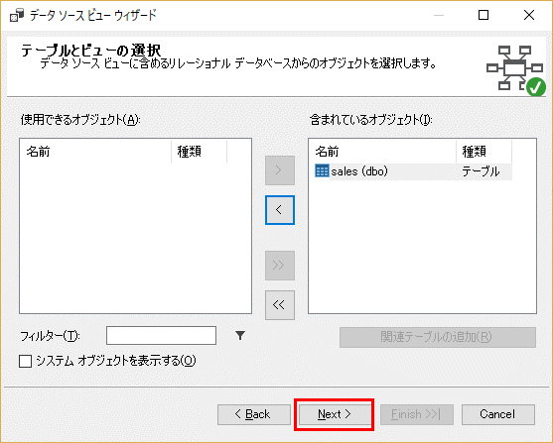
Task: Click 名前 header in included objects list
Action: (x=382, y=152)
